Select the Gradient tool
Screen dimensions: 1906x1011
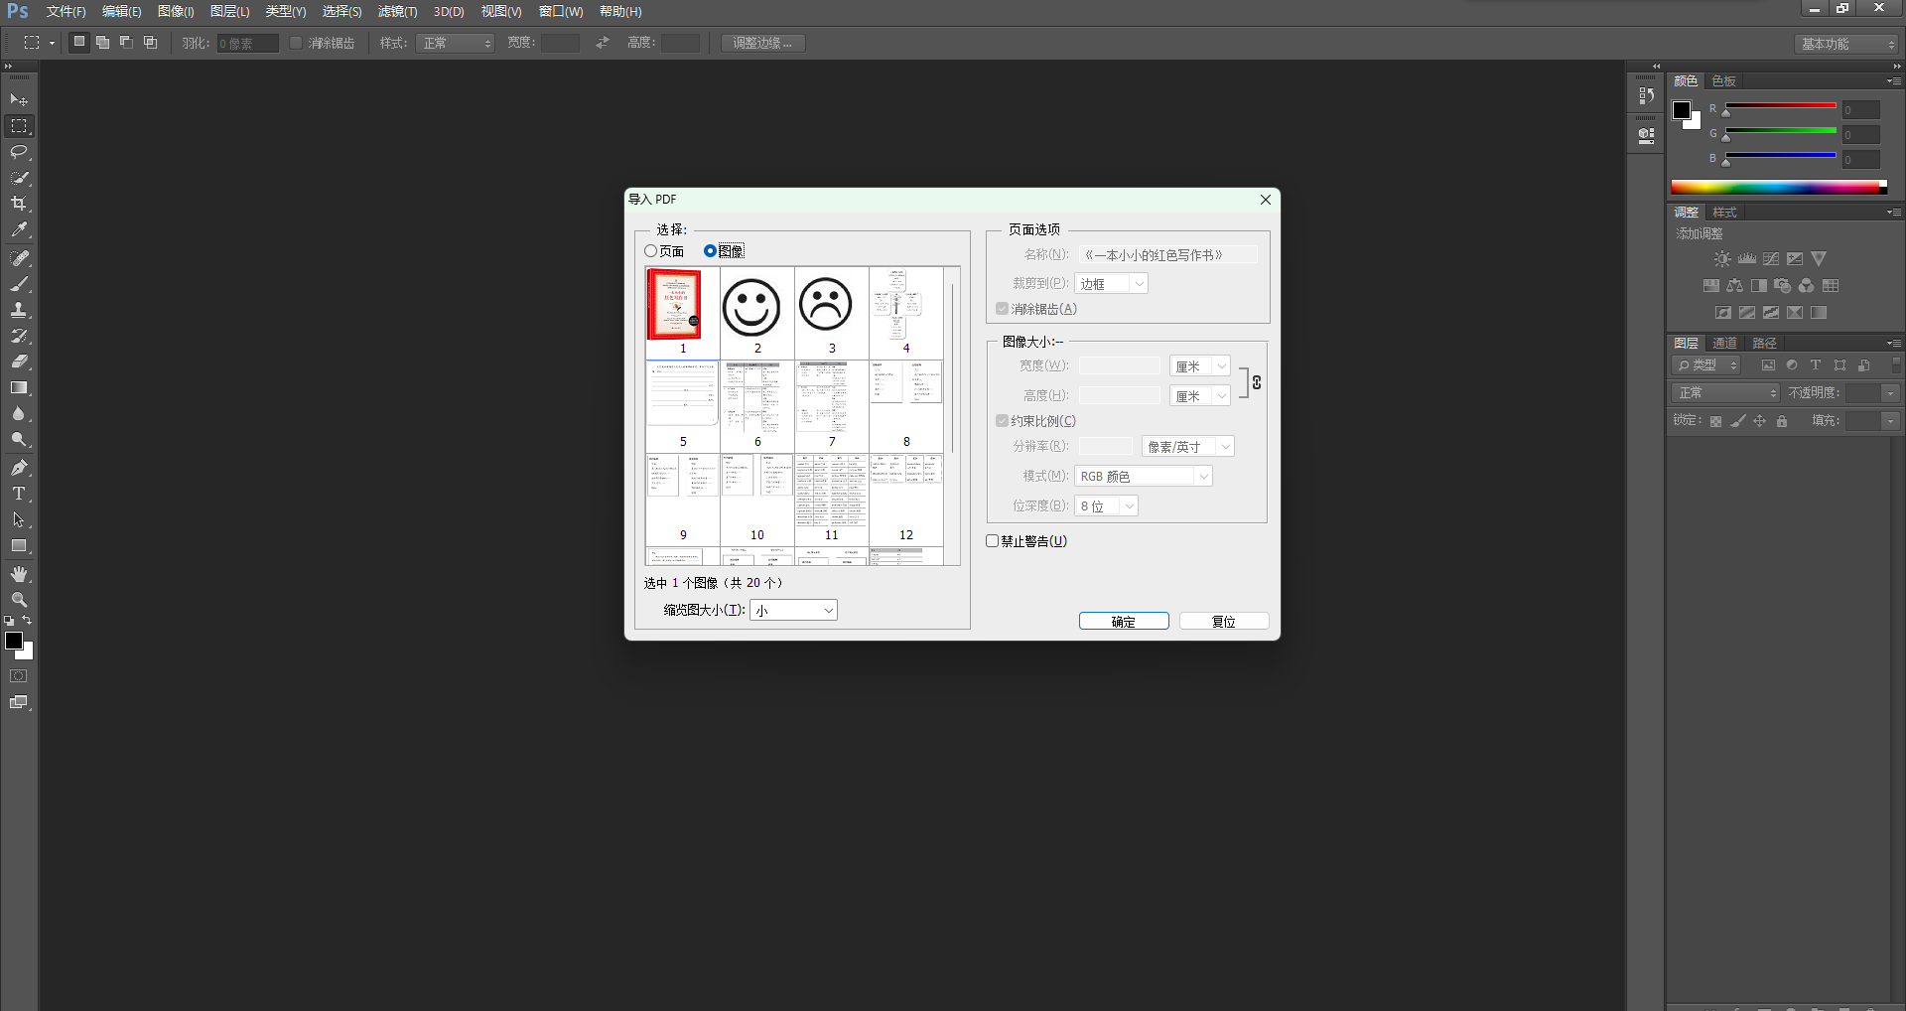click(19, 388)
